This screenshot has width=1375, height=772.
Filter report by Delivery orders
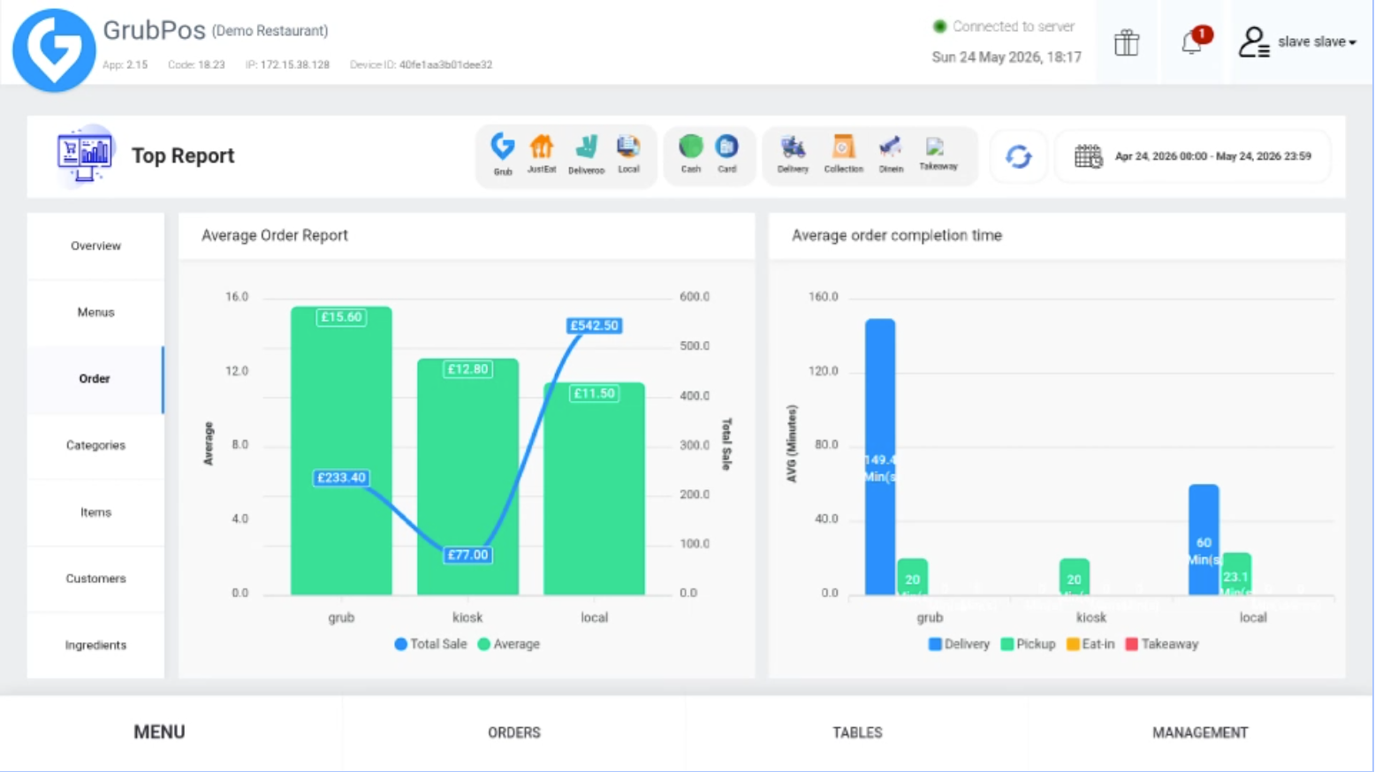point(793,155)
